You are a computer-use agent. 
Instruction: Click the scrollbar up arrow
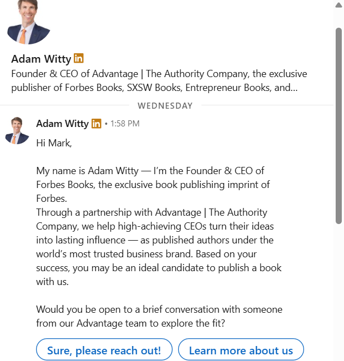click(338, 4)
